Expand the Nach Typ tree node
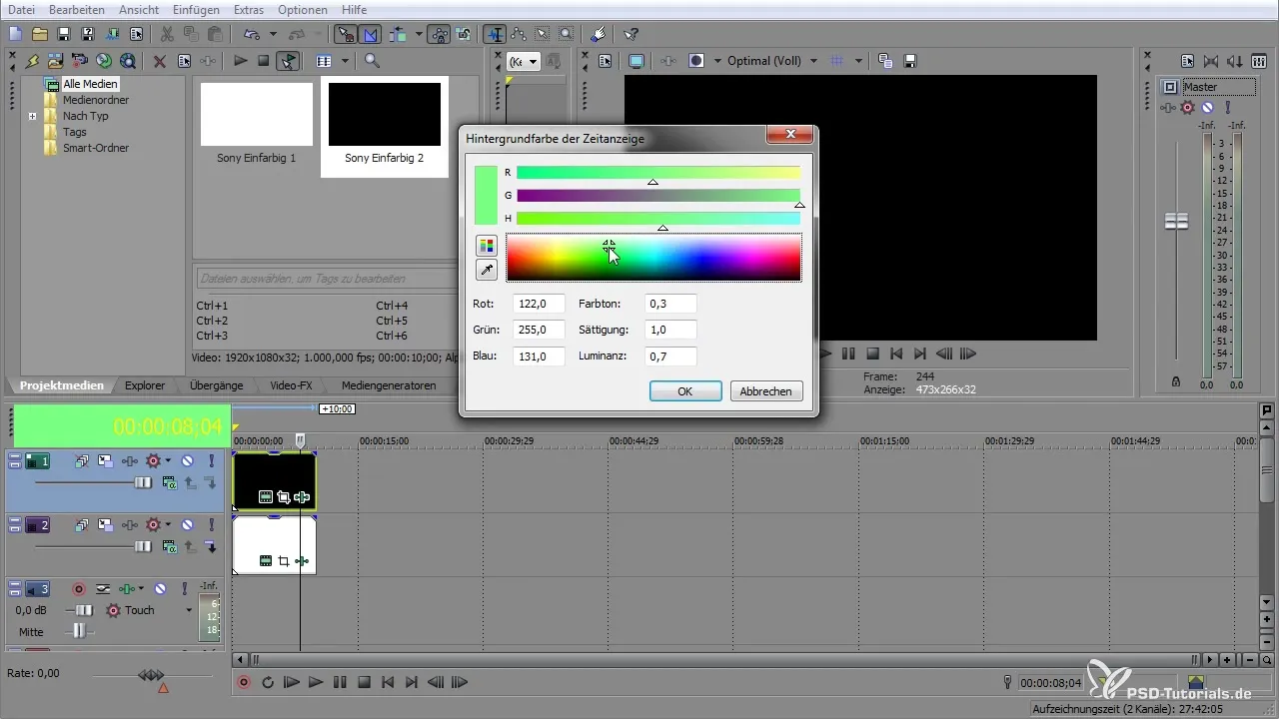 [32, 116]
